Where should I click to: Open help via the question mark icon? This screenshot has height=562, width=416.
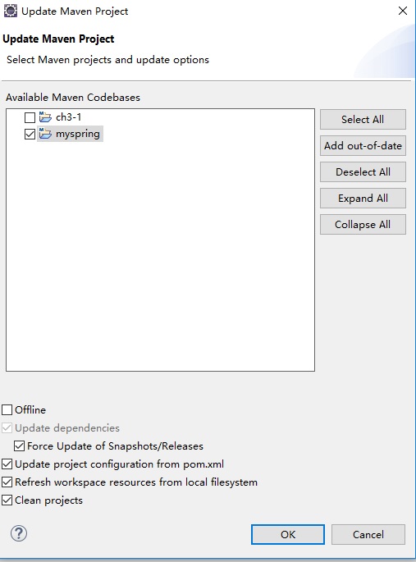click(19, 533)
